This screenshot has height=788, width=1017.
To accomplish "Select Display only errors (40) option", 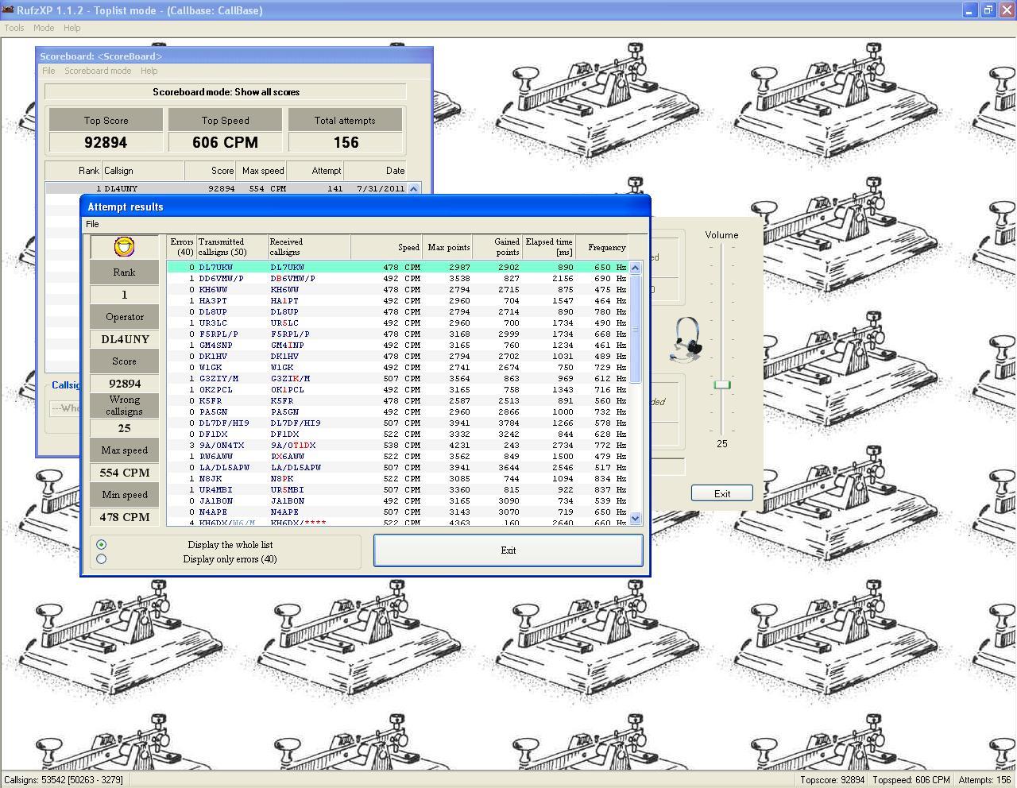I will tap(101, 559).
